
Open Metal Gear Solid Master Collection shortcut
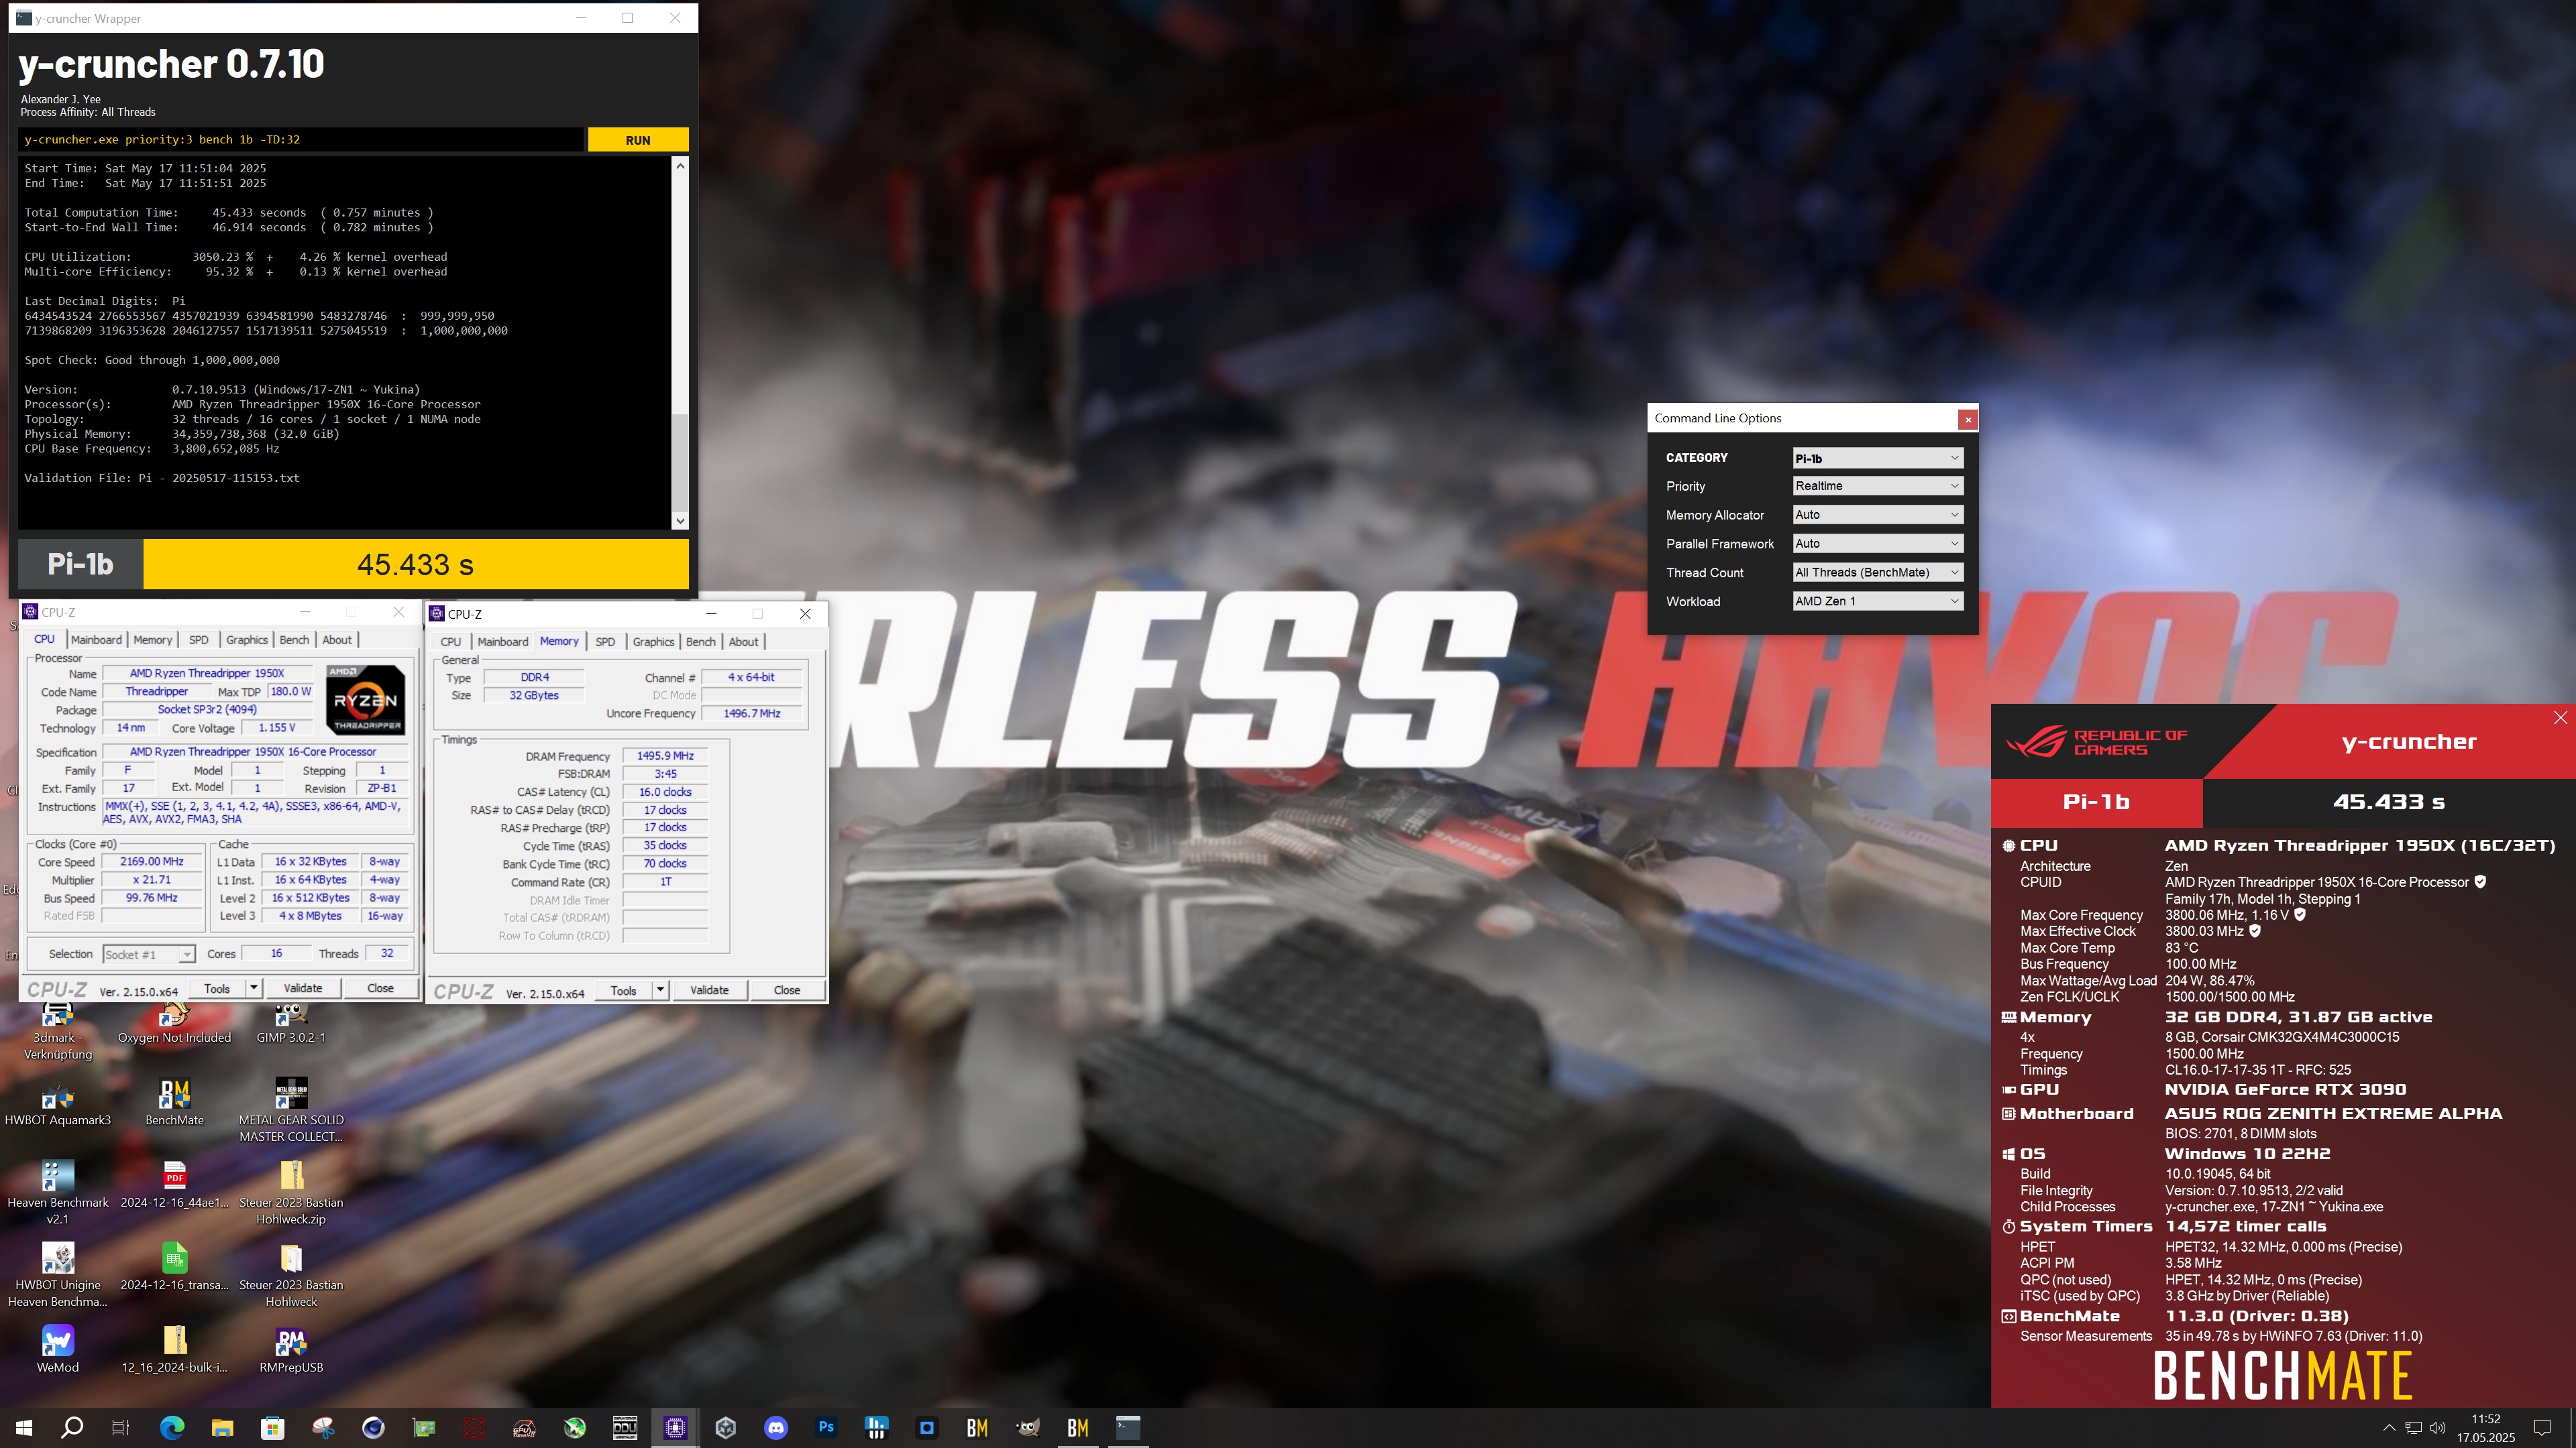291,1111
